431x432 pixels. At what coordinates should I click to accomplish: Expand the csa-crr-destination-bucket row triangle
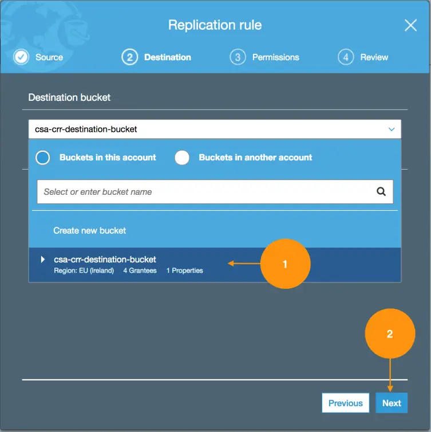(x=43, y=259)
